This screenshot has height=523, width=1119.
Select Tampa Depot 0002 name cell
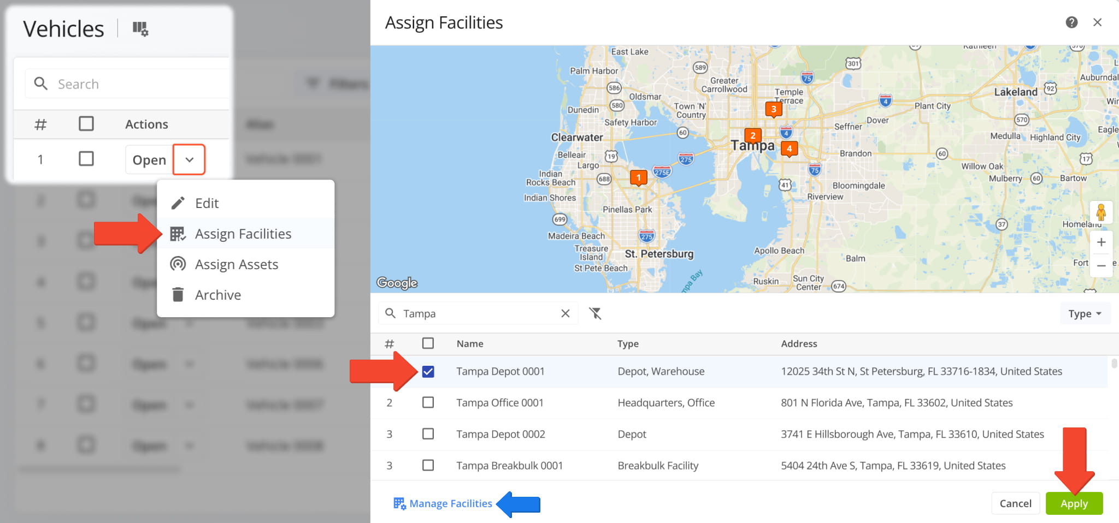501,434
